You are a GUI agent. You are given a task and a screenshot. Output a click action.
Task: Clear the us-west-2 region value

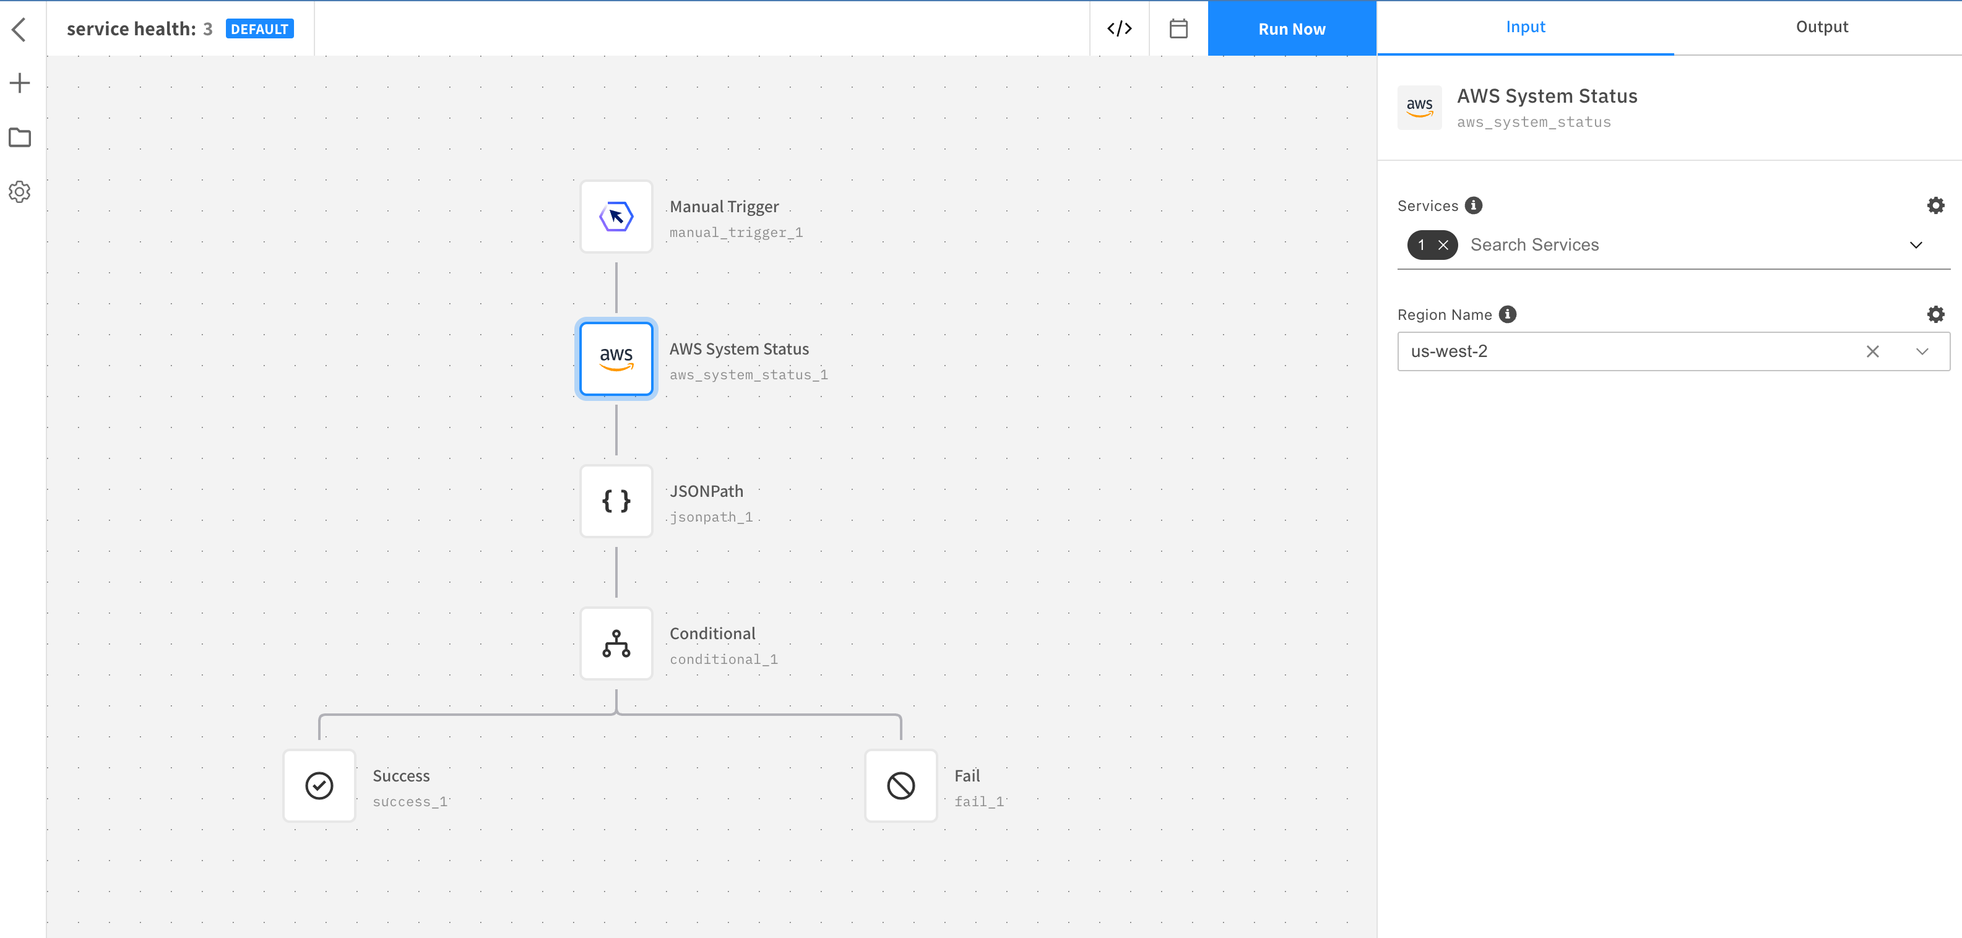pyautogui.click(x=1872, y=351)
